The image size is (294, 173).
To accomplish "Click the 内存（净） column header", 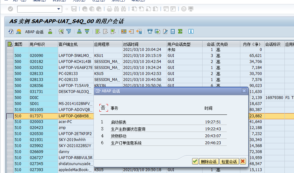I will [x=252, y=44].
